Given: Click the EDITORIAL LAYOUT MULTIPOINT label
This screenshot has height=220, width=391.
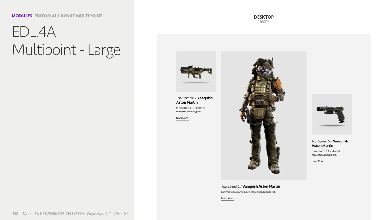Looking at the screenshot, I should click(68, 16).
